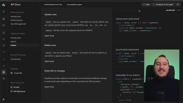The width and height of the screenshot is (183, 103).
Task: Click the Guides book icon
Action: [11, 87]
